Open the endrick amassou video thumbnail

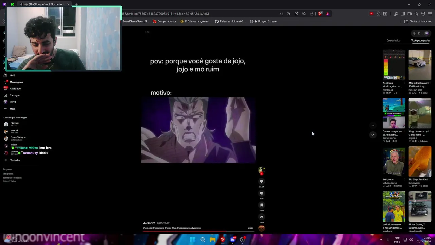point(394,206)
